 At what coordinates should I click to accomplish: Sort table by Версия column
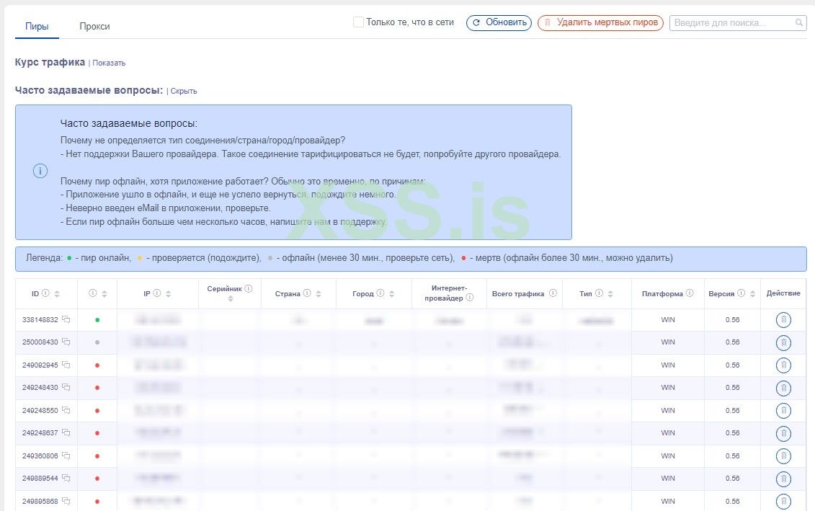click(x=752, y=294)
